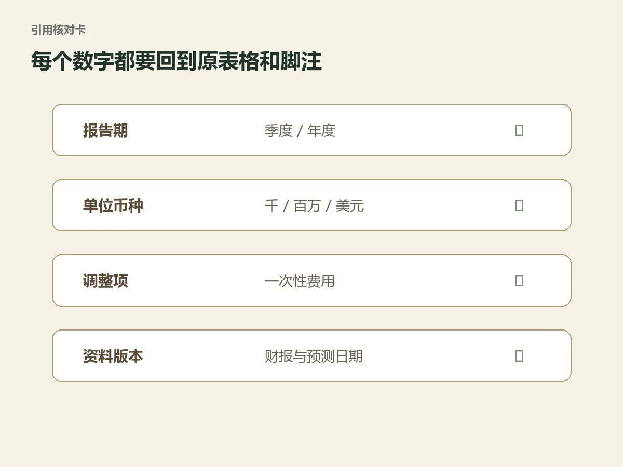
Task: Mark the 调整项 checkbox as done
Action: click(519, 281)
